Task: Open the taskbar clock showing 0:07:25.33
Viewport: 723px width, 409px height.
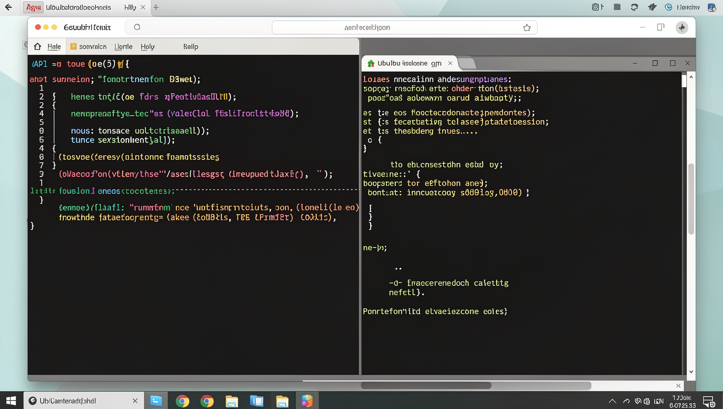Action: (682, 401)
